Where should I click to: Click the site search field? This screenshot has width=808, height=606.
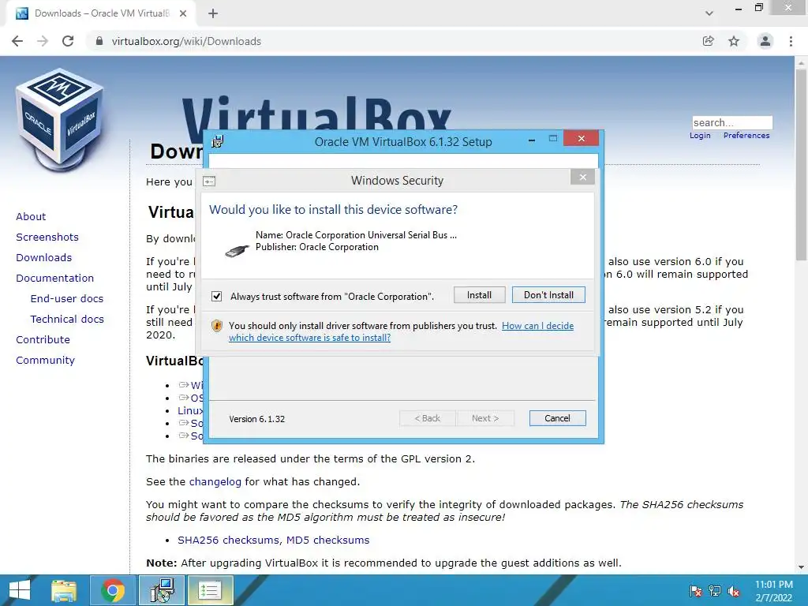(732, 122)
